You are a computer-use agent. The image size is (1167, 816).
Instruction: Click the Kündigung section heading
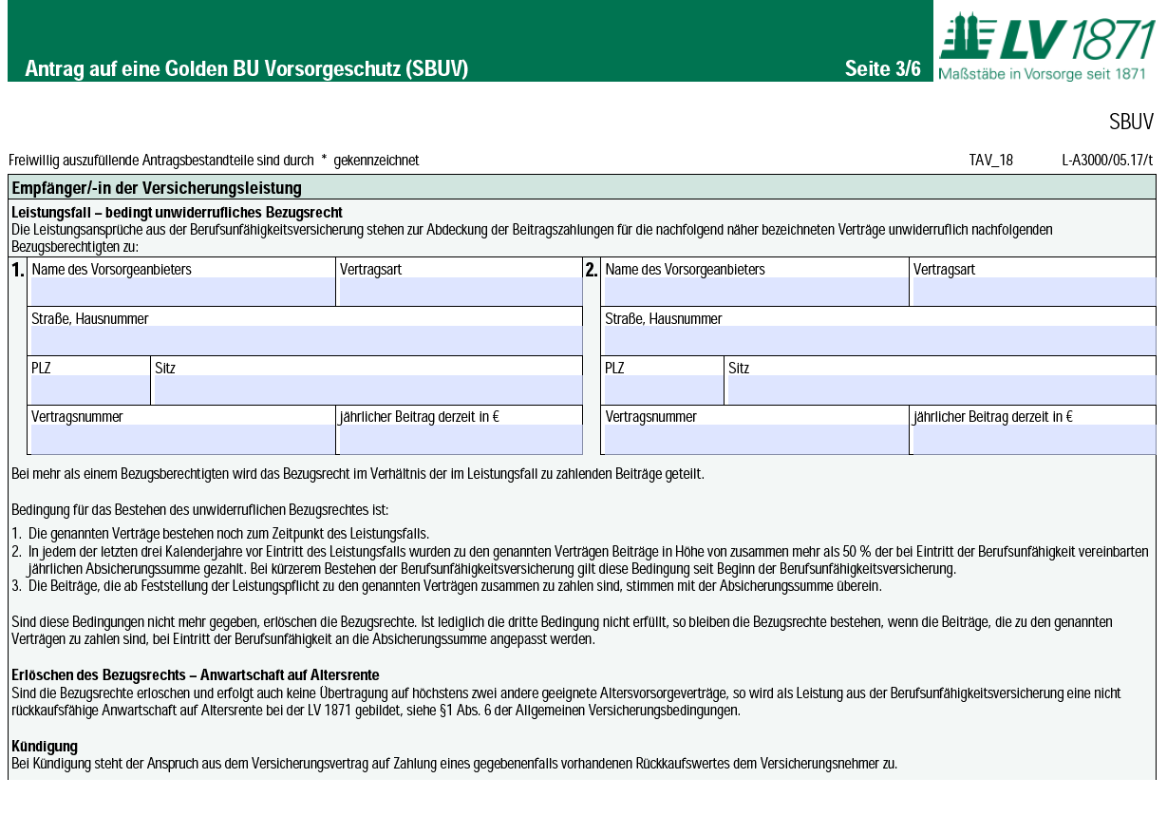tap(45, 747)
